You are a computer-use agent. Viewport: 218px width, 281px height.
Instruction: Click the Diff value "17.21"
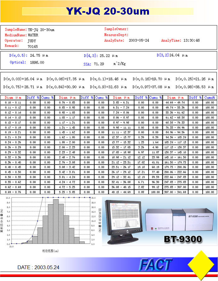(141, 172)
